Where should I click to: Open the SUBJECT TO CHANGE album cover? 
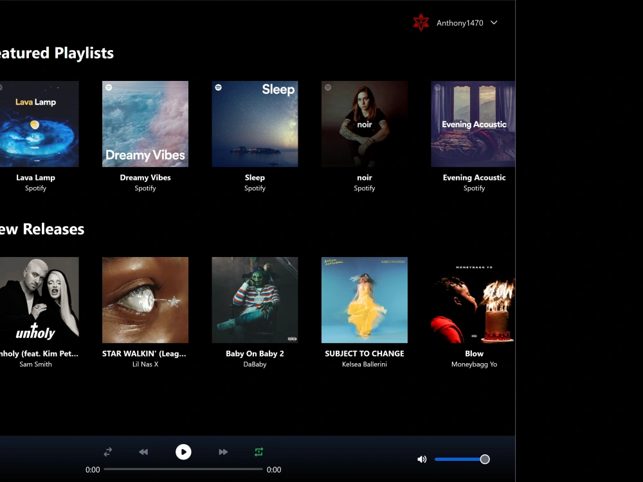(365, 300)
